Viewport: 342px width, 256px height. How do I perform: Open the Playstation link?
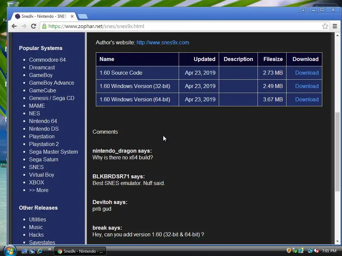(x=42, y=136)
